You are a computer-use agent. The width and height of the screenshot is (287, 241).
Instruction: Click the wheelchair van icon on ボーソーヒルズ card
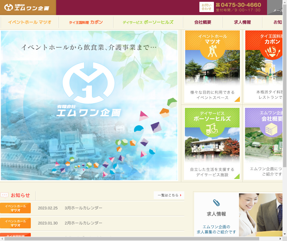pos(212,129)
